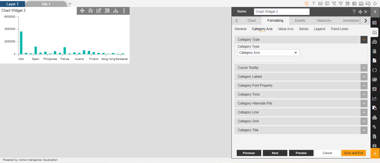Click the move icon on chart widget toolbar
380x163 pixels.
coord(82,11)
